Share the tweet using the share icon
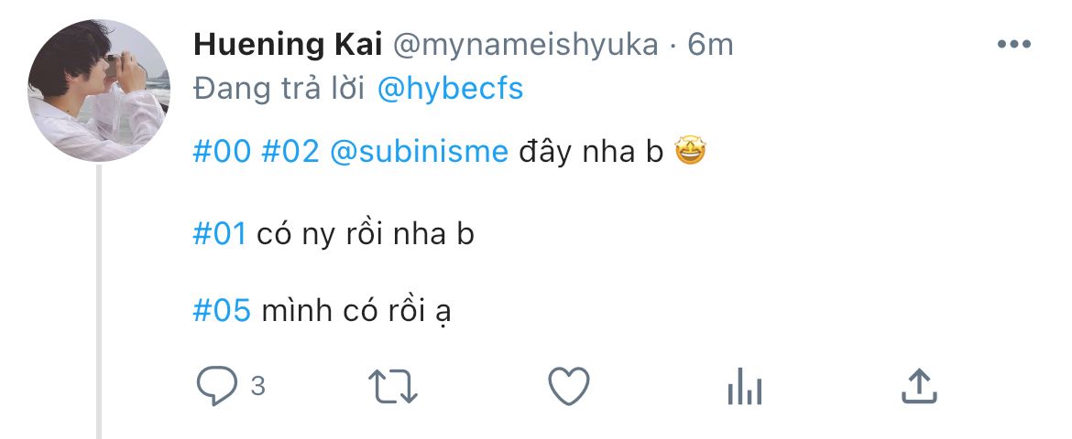 (918, 387)
